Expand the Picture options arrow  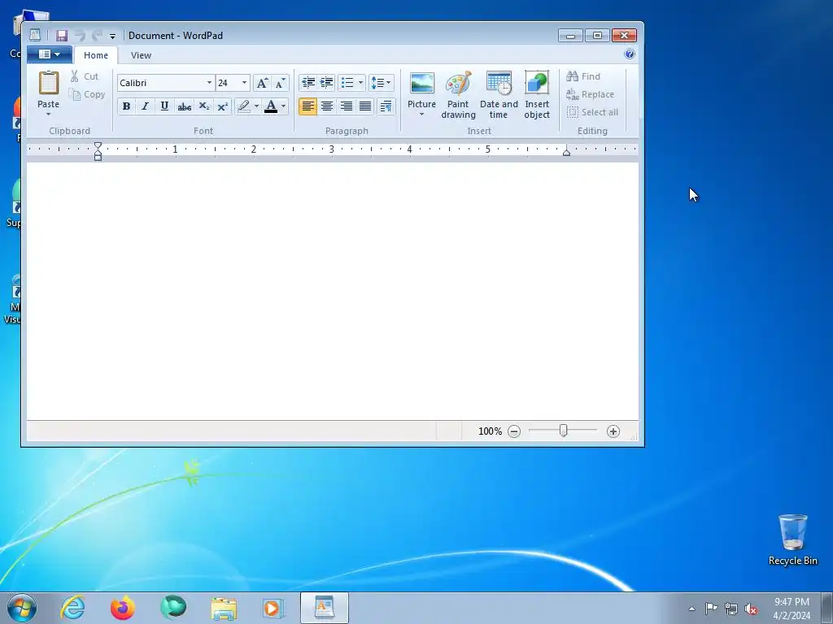click(422, 115)
